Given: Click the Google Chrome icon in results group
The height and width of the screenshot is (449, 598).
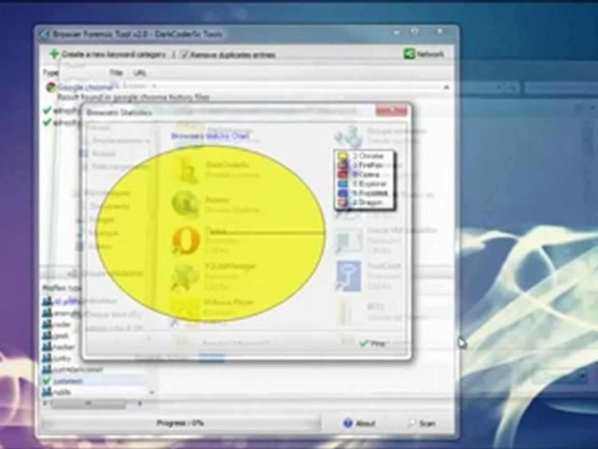Looking at the screenshot, I should point(50,87).
